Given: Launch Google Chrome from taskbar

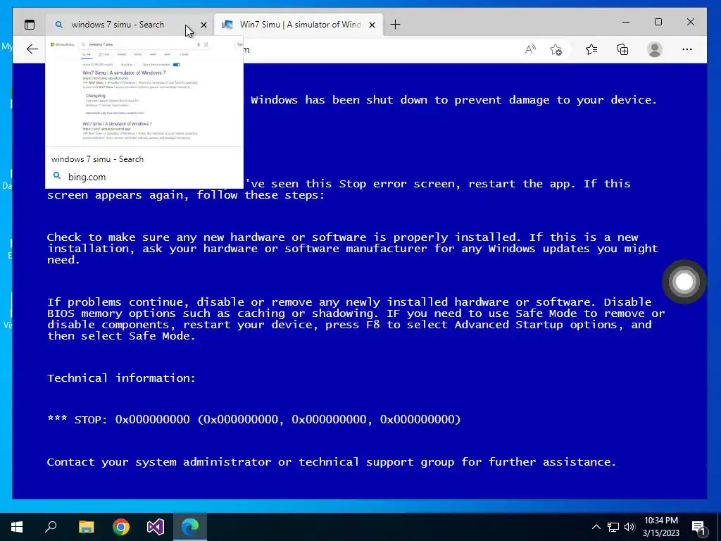Looking at the screenshot, I should click(x=121, y=527).
